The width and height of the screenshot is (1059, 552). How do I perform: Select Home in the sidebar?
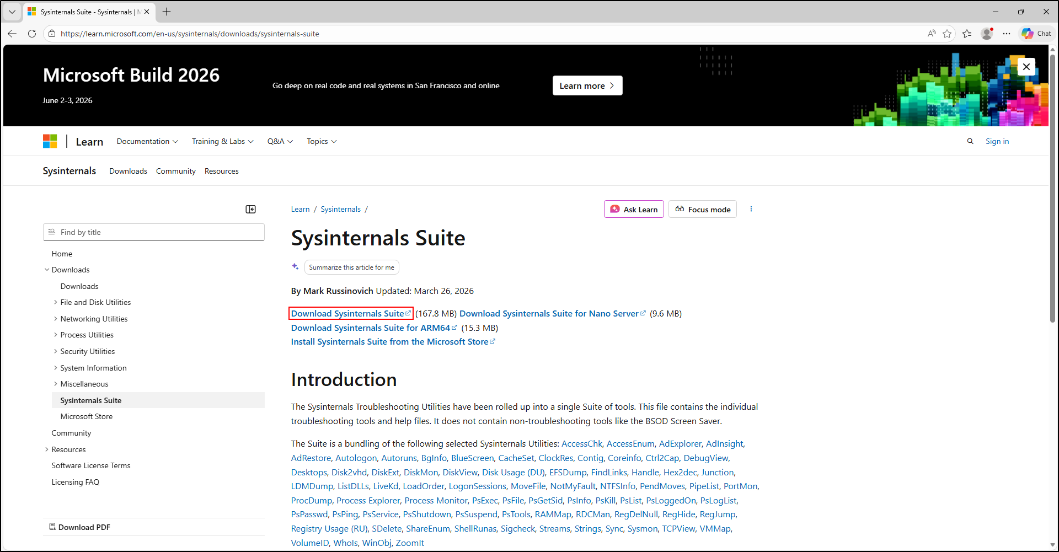click(x=62, y=254)
